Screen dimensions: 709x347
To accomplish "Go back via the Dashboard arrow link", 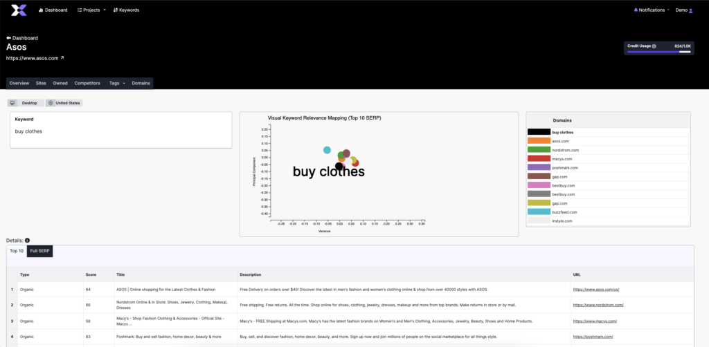I will coord(22,38).
